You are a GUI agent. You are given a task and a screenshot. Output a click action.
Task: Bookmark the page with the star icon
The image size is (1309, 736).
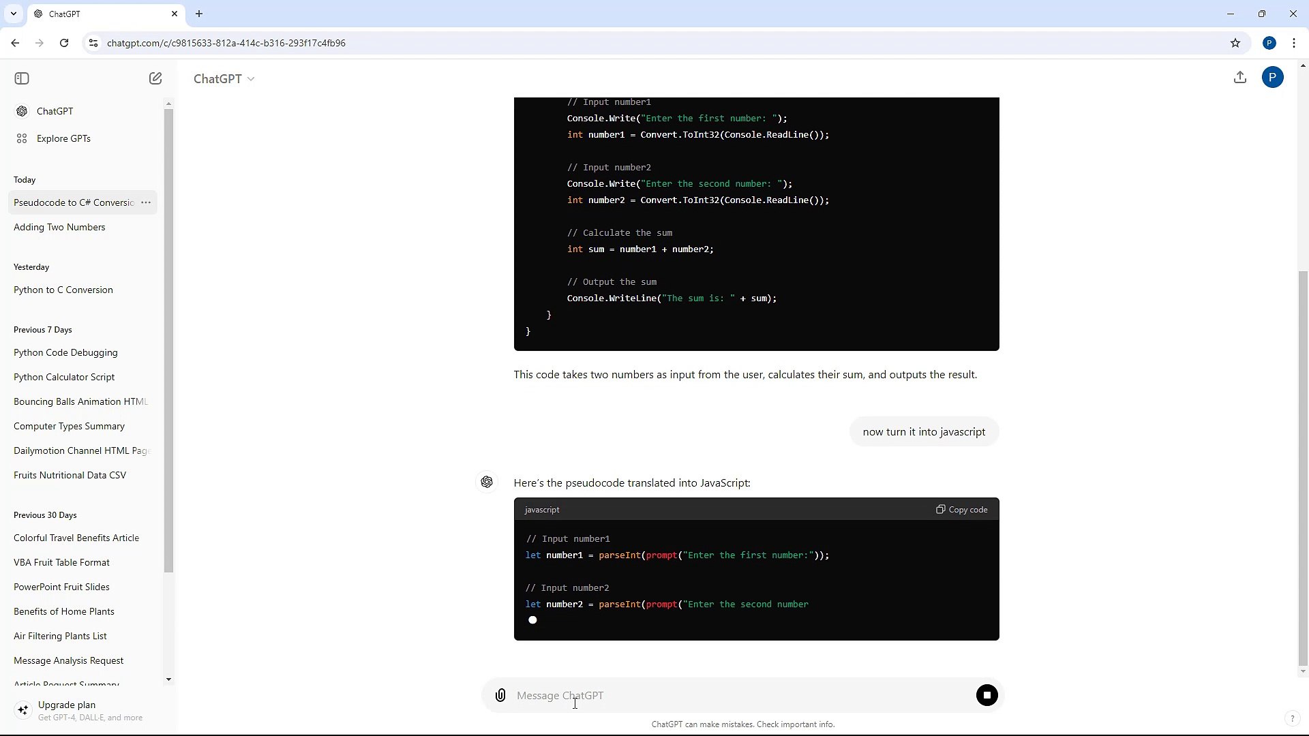point(1236,43)
